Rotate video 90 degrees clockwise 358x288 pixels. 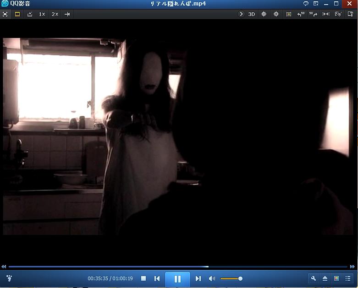[x=313, y=14]
